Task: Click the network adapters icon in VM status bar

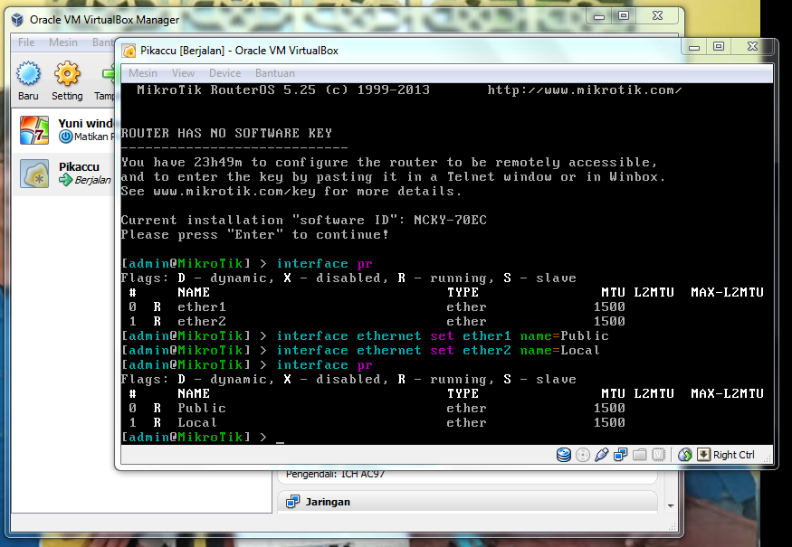Action: point(620,455)
